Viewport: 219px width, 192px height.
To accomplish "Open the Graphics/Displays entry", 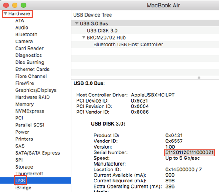I will [36, 90].
